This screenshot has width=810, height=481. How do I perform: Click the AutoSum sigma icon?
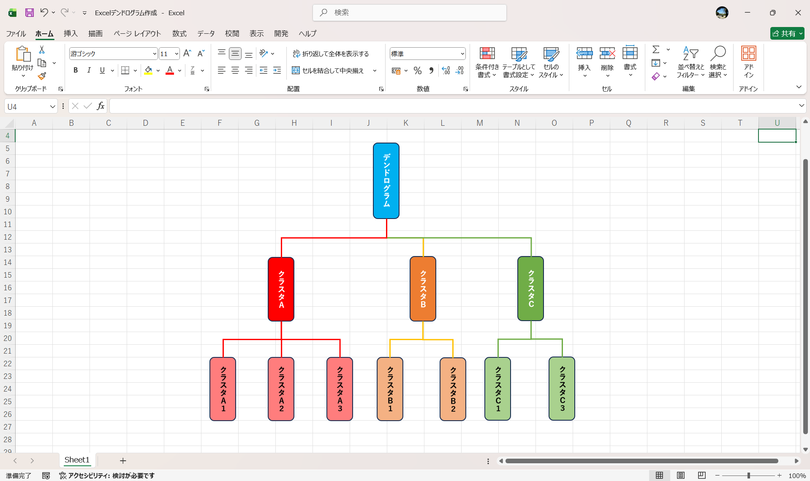655,50
